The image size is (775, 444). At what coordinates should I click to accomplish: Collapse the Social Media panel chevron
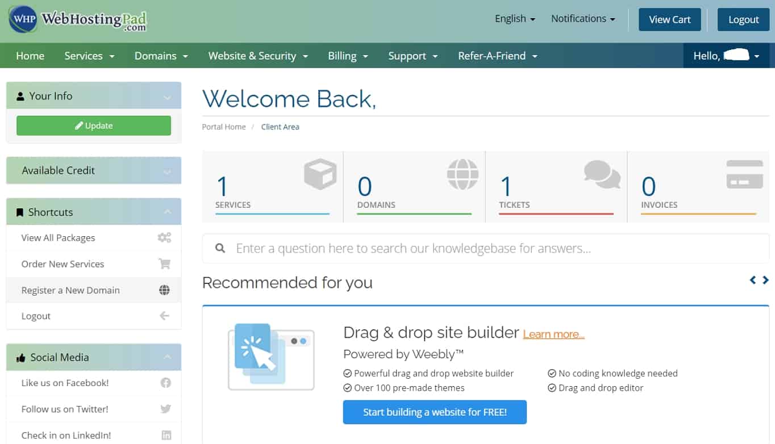pos(167,357)
